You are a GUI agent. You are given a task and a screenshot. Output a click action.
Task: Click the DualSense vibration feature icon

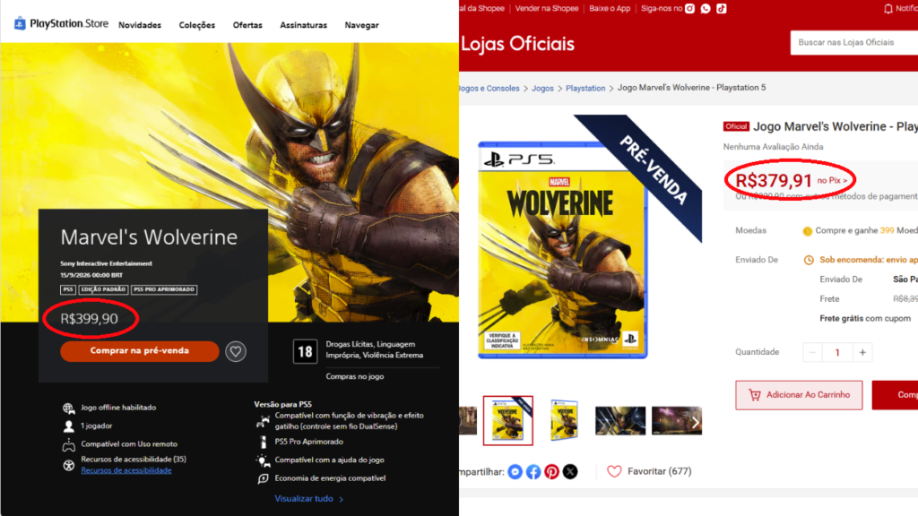263,421
